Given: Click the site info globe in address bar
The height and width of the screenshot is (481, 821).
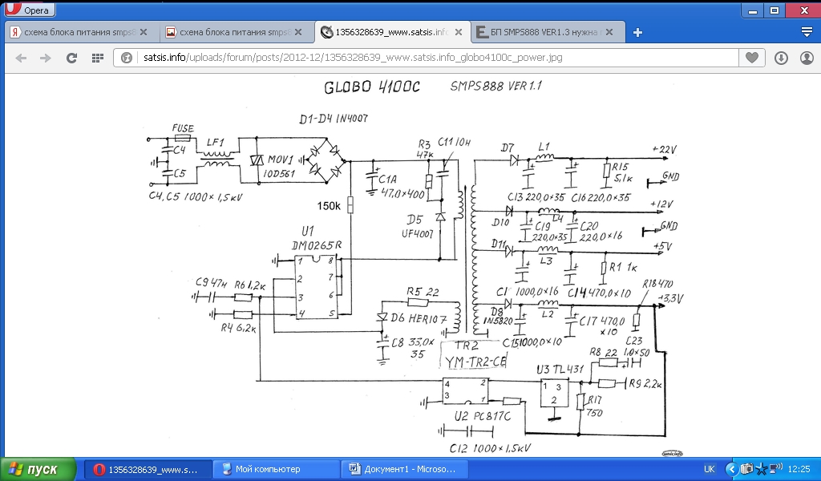Looking at the screenshot, I should (x=126, y=58).
